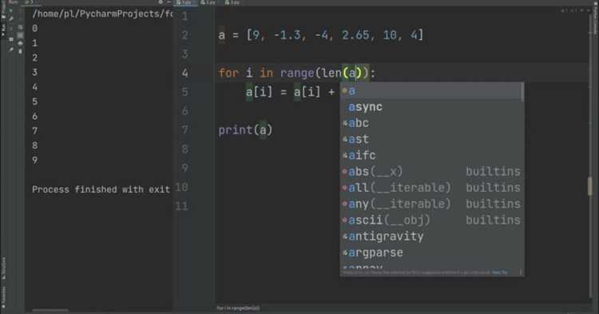Screen dimensions: 599x314
Task: Pick the 'abc' module suggestion
Action: 430,123
